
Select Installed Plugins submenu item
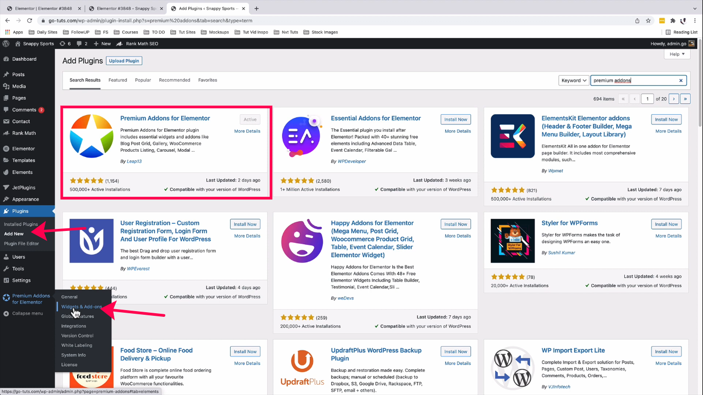point(21,224)
